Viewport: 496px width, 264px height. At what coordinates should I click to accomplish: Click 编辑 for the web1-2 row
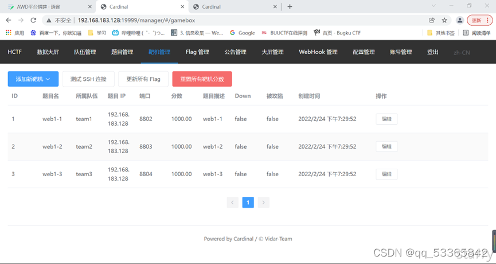click(386, 146)
